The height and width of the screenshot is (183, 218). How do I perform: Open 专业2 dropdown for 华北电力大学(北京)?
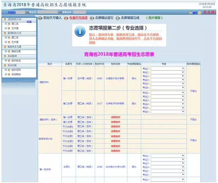[x=167, y=159]
